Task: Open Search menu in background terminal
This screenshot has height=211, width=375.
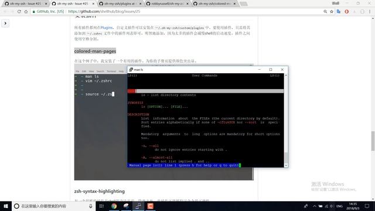Action: [x=100, y=72]
